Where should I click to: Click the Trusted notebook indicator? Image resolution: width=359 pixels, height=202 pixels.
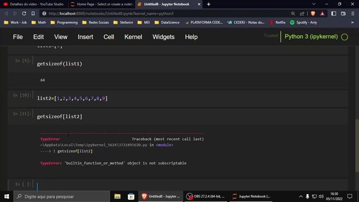pos(271,36)
